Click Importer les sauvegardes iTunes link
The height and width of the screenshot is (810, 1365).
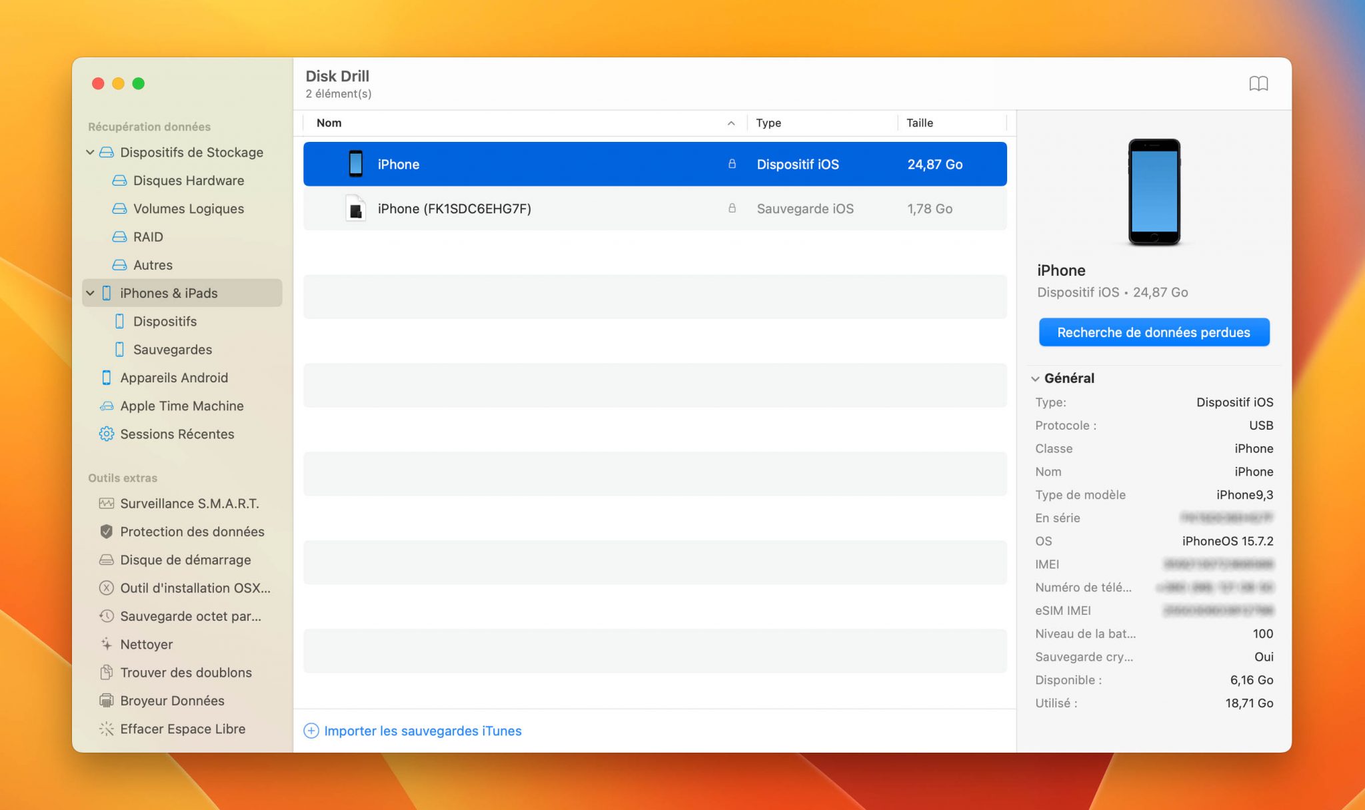click(x=423, y=731)
